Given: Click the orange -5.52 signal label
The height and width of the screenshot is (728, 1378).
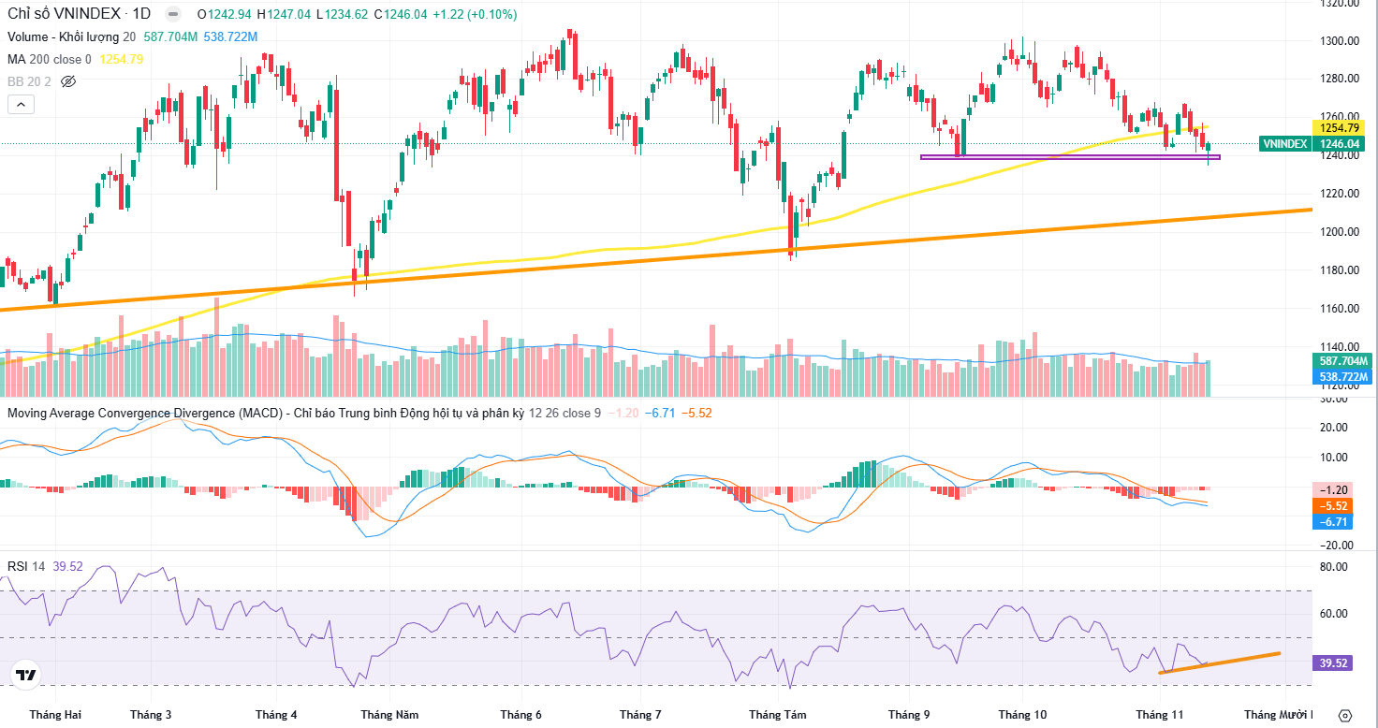Looking at the screenshot, I should pos(1333,505).
